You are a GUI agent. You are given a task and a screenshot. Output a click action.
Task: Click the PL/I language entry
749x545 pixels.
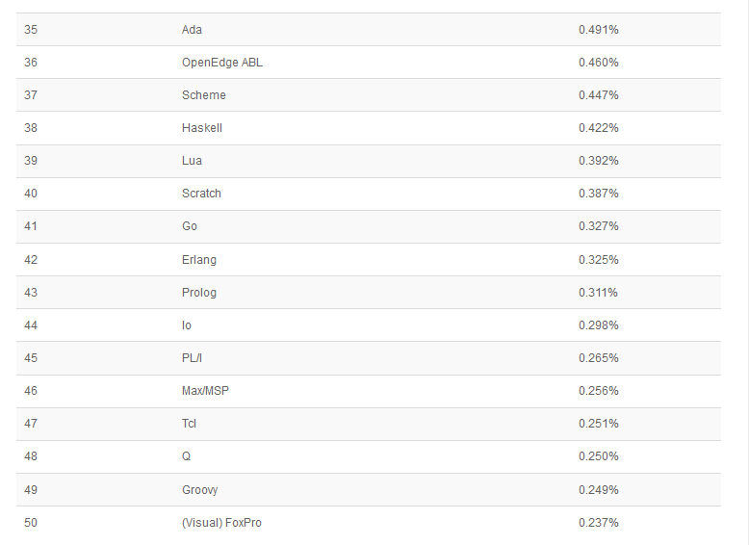193,358
